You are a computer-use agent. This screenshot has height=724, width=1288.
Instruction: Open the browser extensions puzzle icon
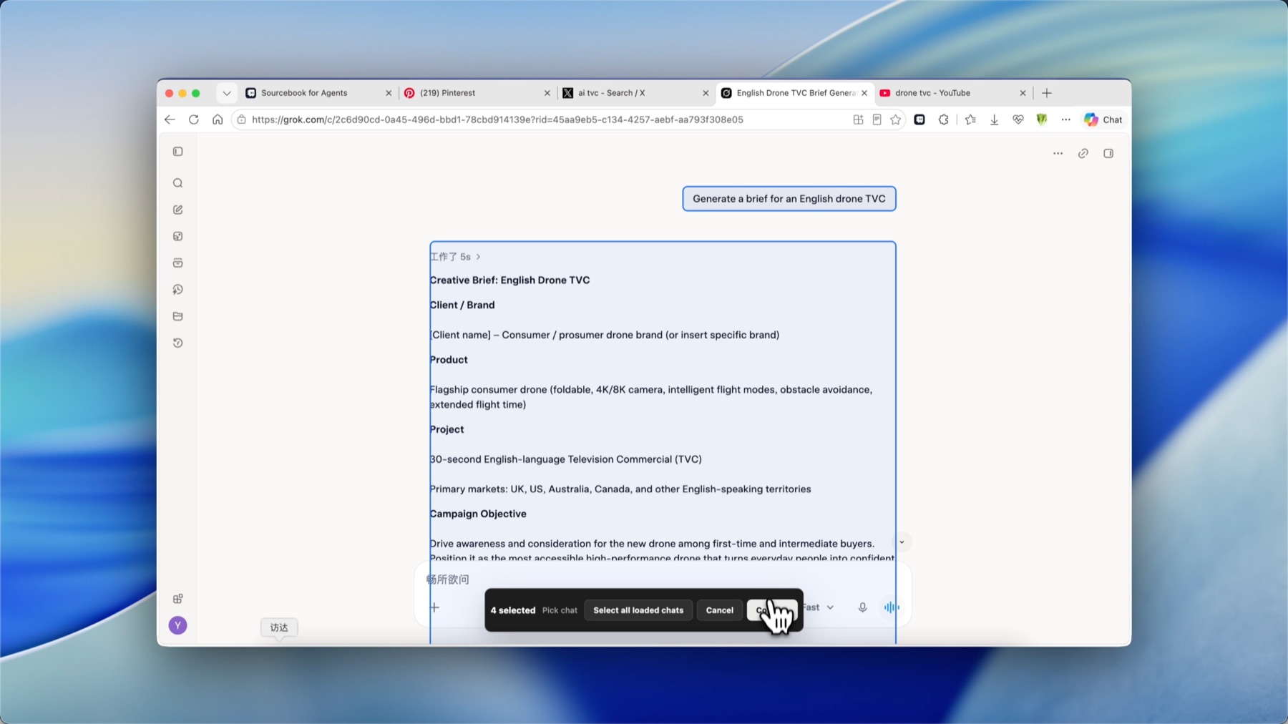[944, 119]
